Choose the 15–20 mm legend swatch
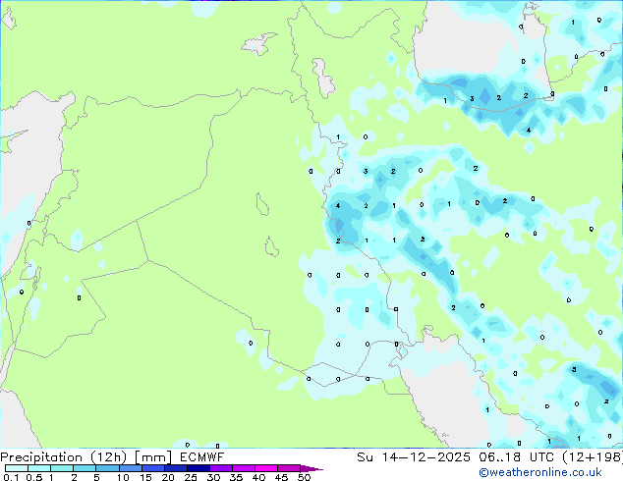623x481 pixels. [152, 468]
